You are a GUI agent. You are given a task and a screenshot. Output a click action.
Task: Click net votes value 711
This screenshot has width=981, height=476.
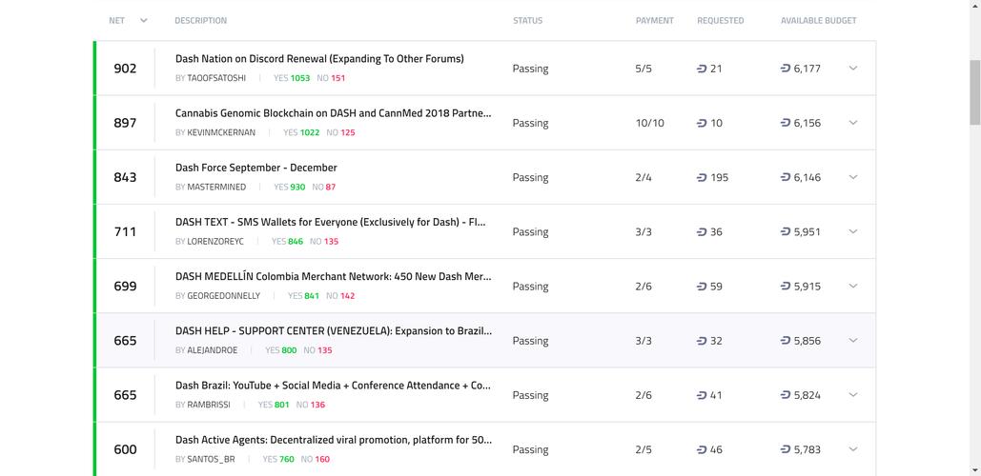(x=125, y=231)
